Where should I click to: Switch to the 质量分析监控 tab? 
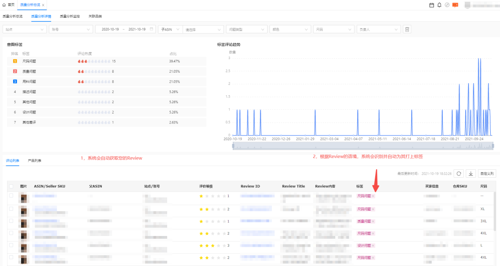point(69,16)
